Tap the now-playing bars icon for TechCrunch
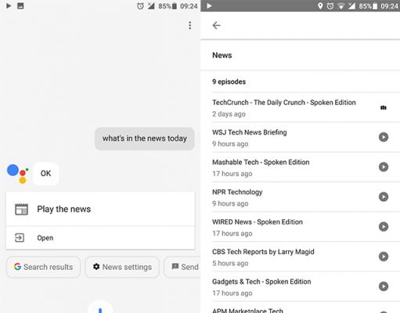Image resolution: width=400 pixels, height=313 pixels. point(384,107)
